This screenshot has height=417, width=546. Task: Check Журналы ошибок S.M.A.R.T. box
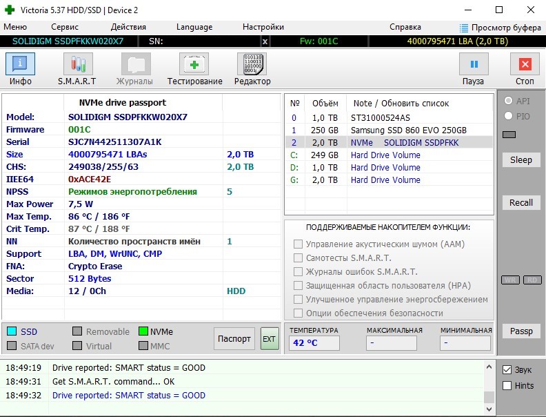coord(298,271)
